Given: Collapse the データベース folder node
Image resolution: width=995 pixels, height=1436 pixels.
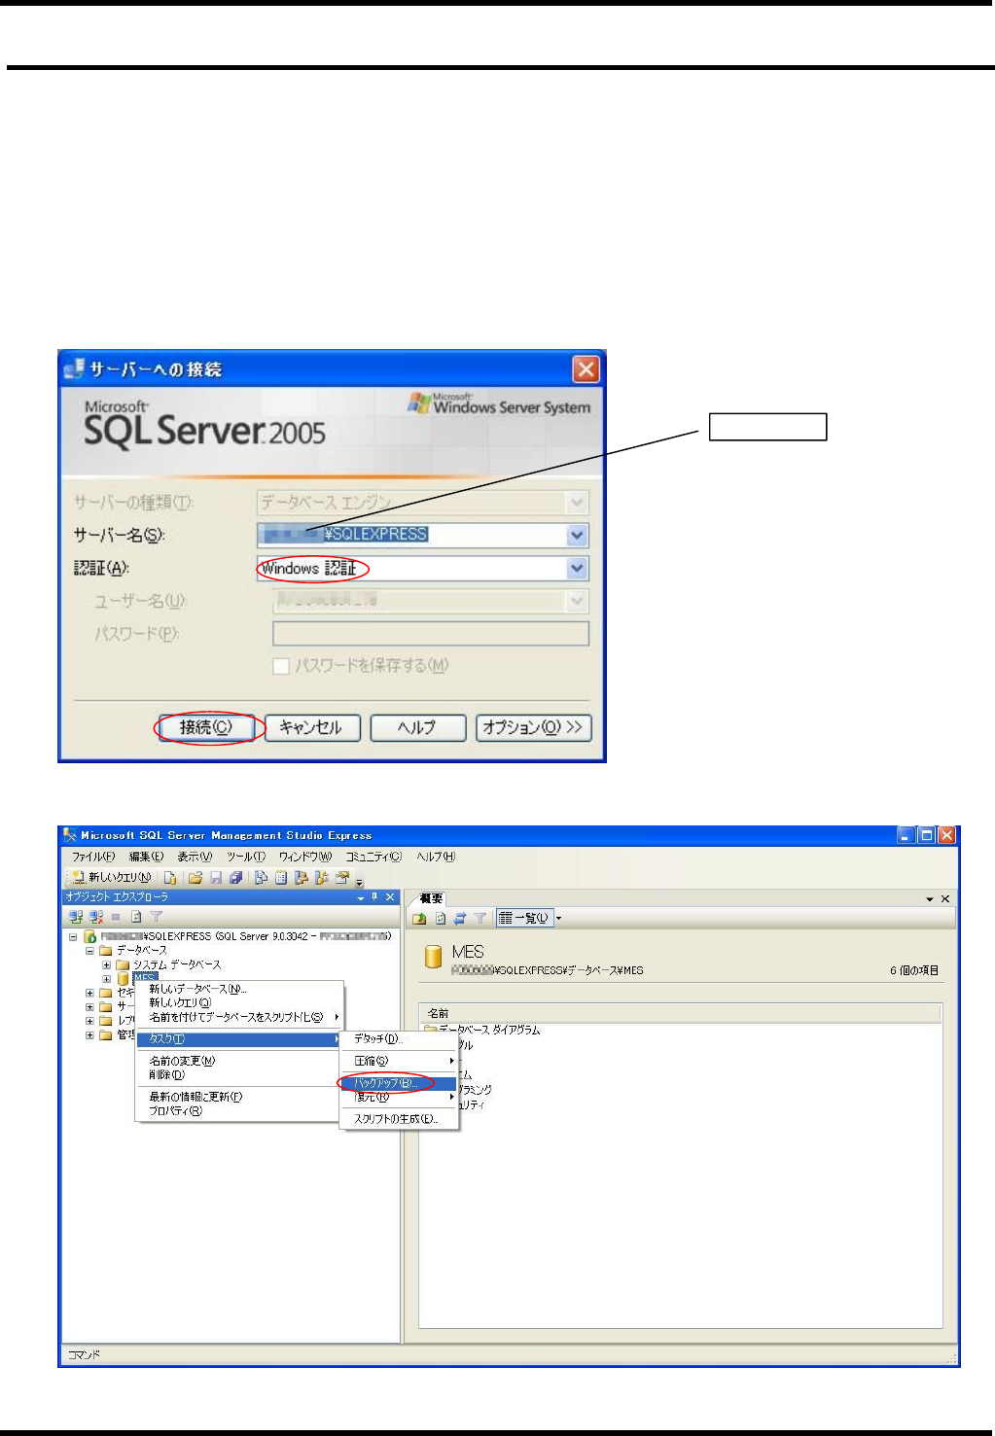Looking at the screenshot, I should point(89,951).
